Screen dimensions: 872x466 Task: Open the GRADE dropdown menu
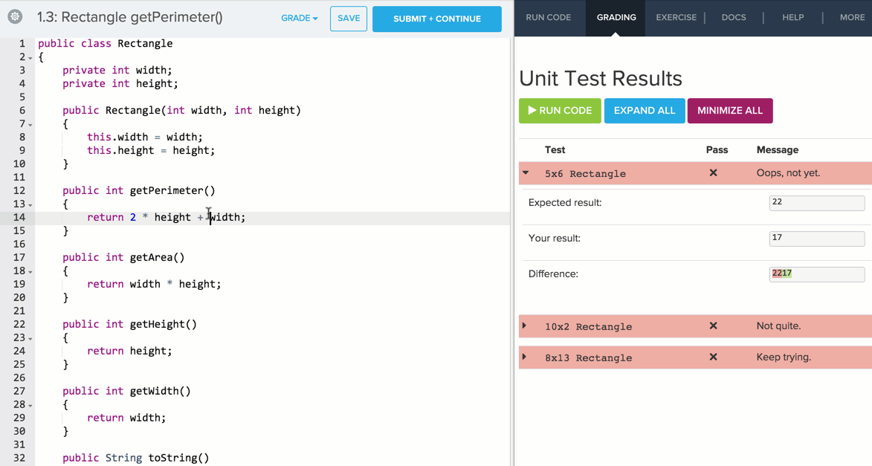299,19
